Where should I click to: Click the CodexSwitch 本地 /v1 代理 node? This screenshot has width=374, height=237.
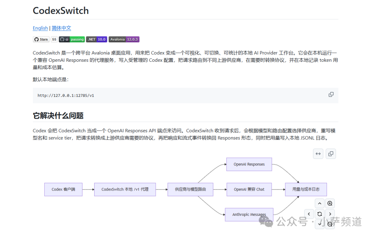coord(125,189)
